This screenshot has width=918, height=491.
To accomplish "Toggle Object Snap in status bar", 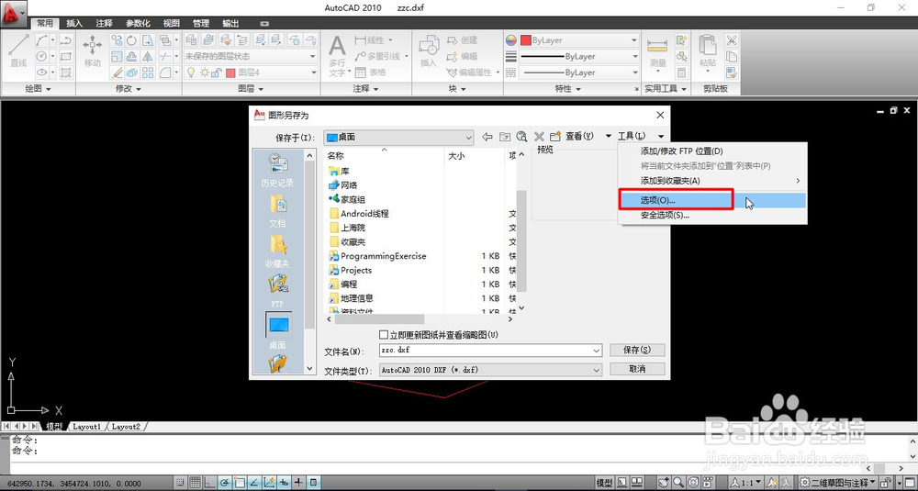I will tap(240, 483).
